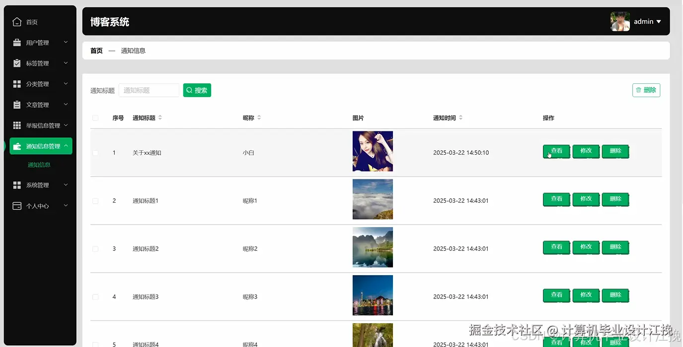This screenshot has height=347, width=683.
Task: Click 首页 in the breadcrumb
Action: (x=96, y=51)
